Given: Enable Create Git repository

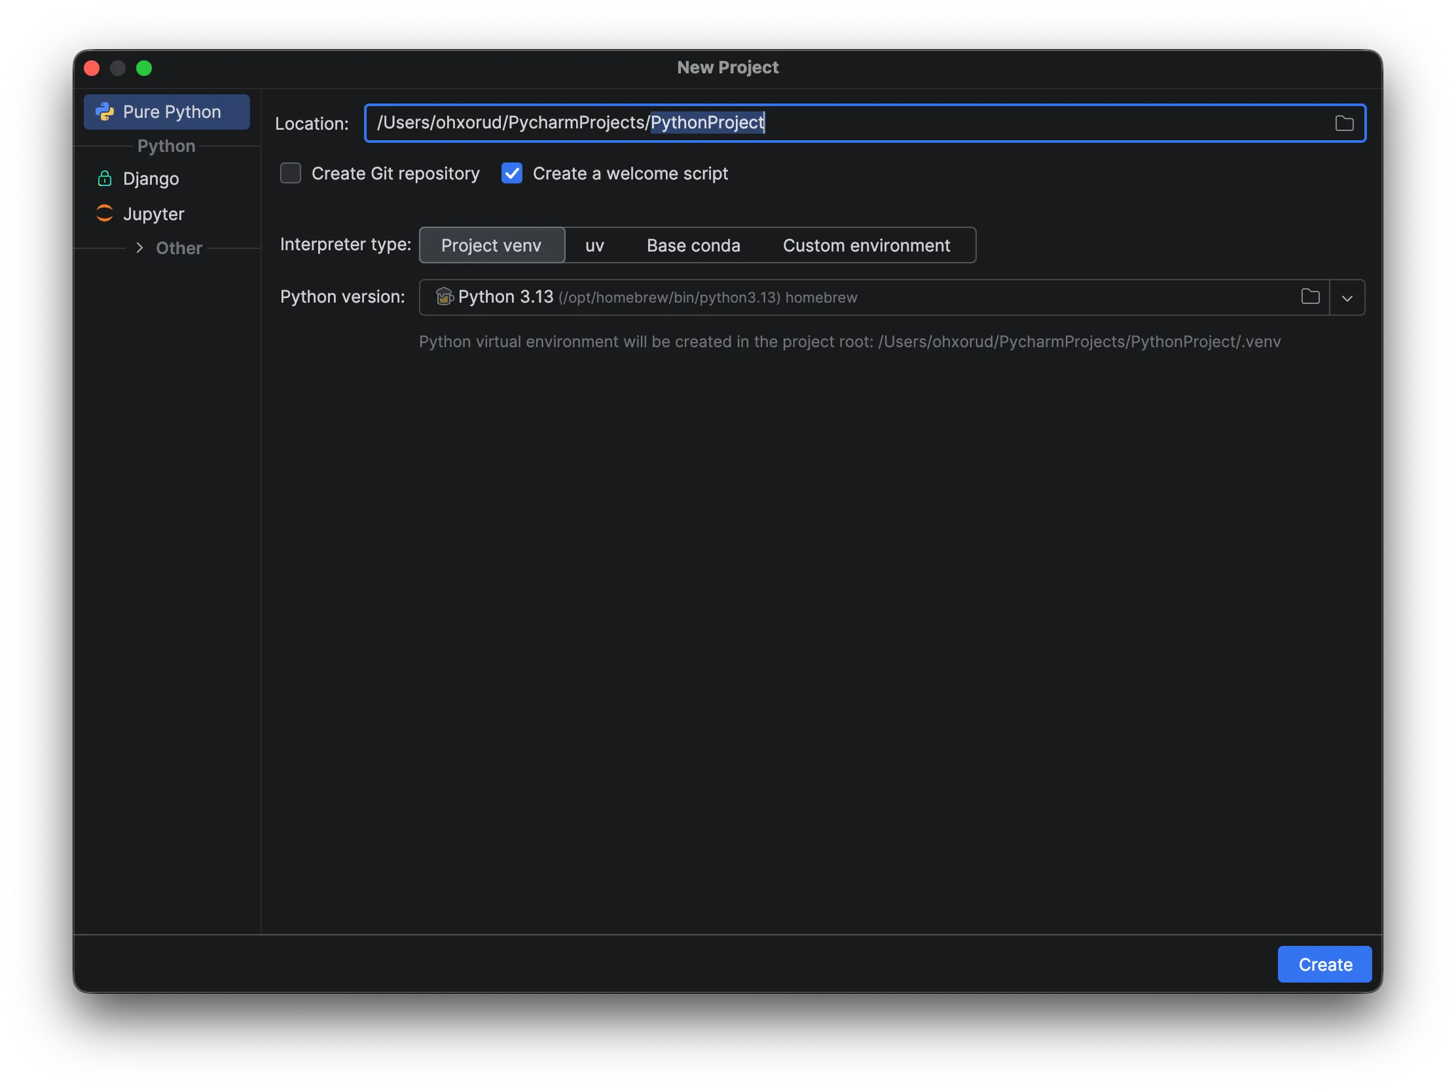Looking at the screenshot, I should pos(290,172).
